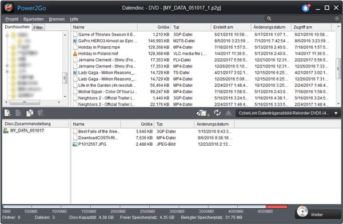343x224 pixels.
Task: Open the Projekt menu
Action: coord(12,19)
